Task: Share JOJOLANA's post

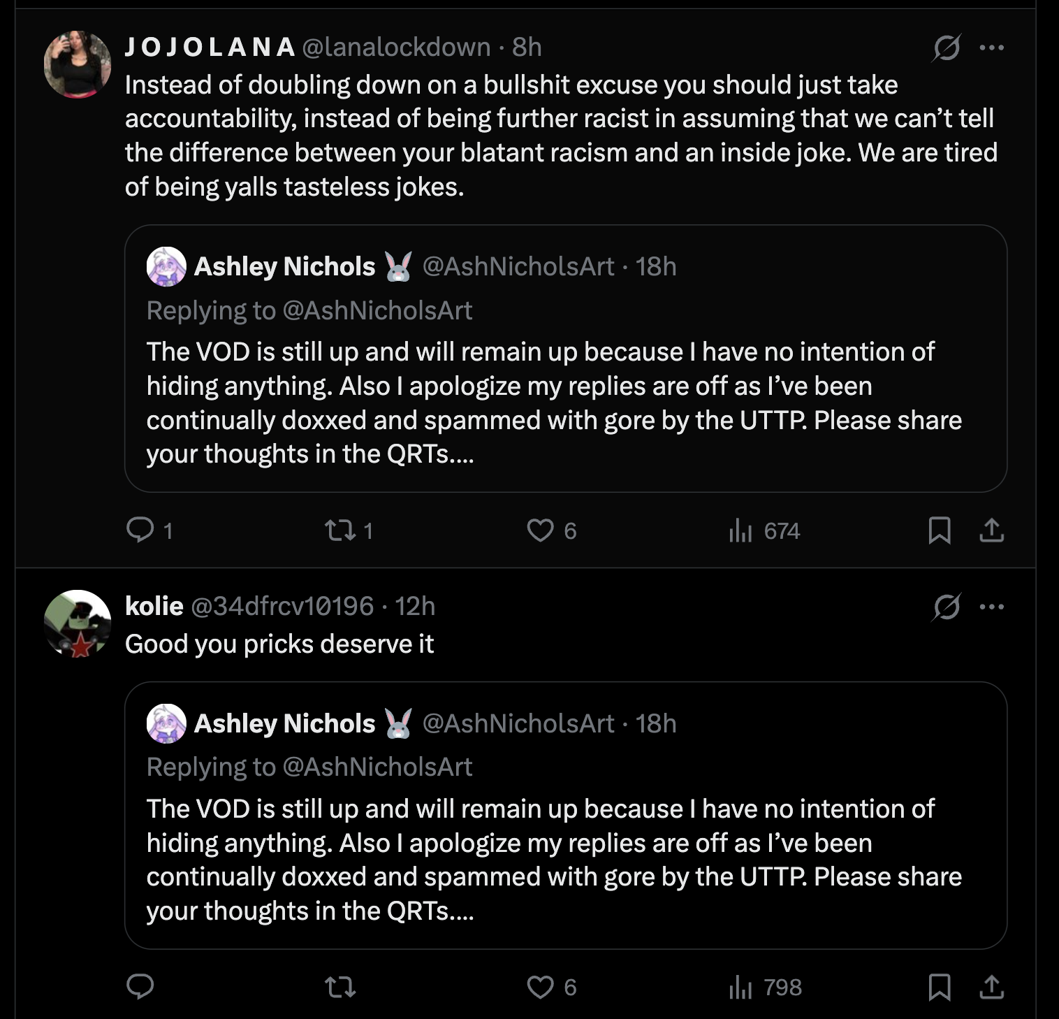Action: click(991, 530)
